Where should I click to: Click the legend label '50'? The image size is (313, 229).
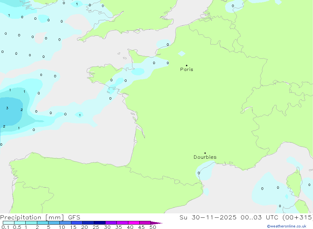pos(153,227)
